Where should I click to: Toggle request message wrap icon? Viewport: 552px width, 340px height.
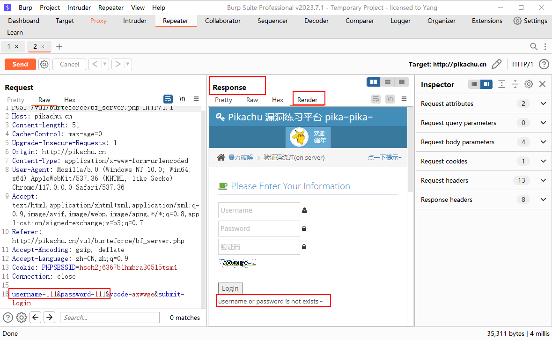coord(168,99)
